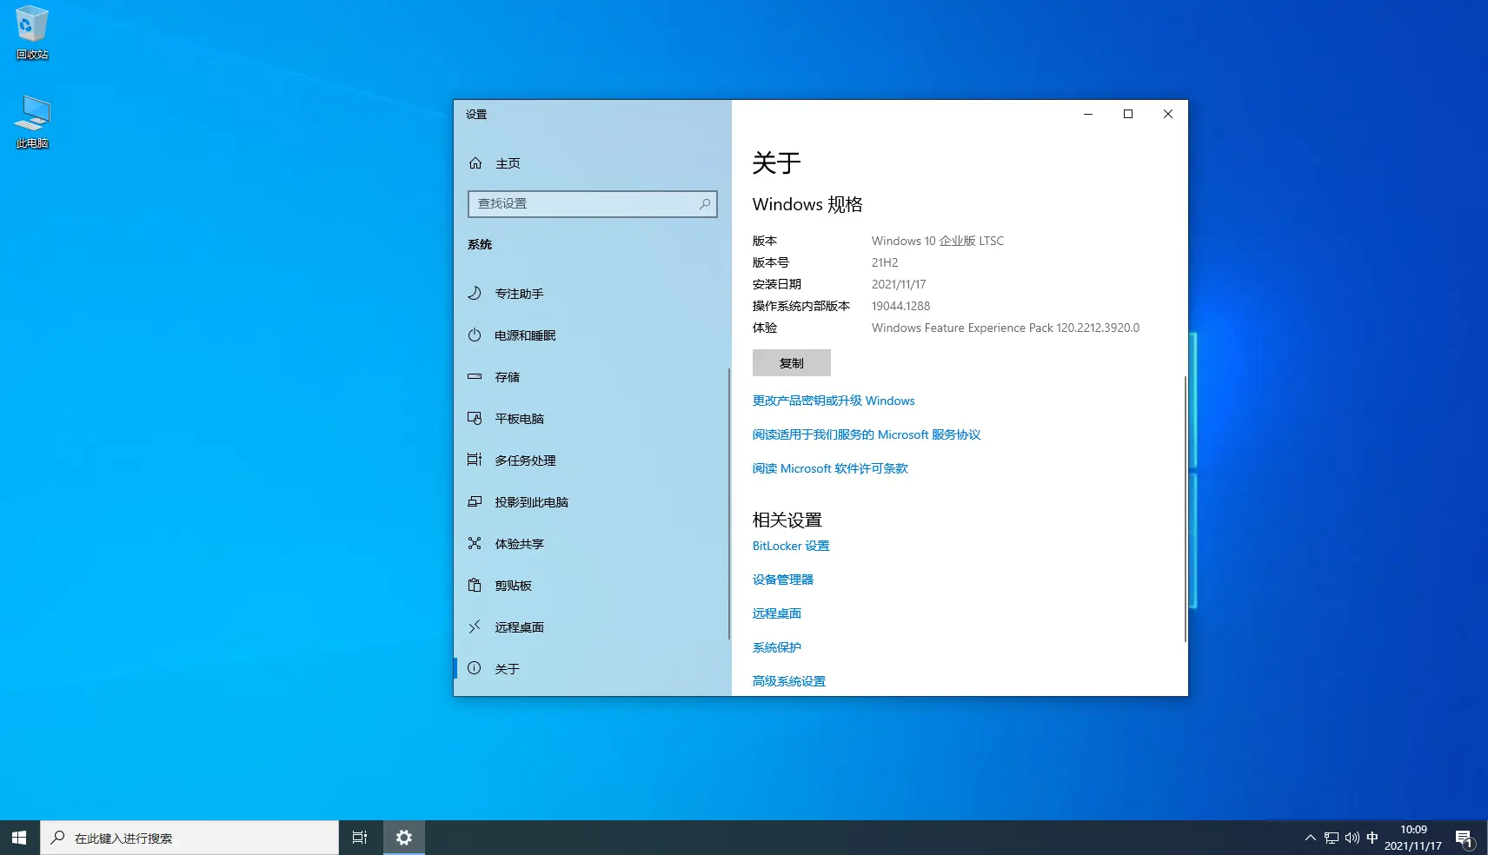
Task: Open the 此电脑 desktop icon
Action: [x=32, y=122]
